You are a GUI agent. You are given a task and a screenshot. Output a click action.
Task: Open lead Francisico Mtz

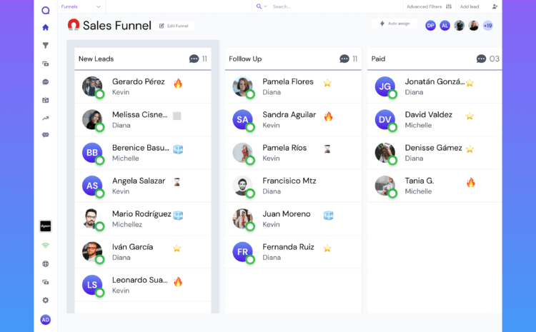pos(293,186)
